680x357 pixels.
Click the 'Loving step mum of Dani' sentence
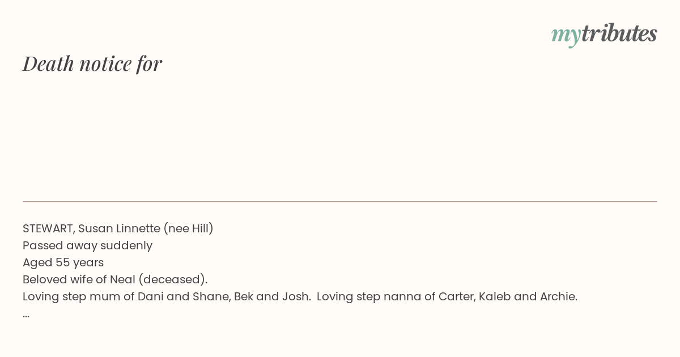pos(167,296)
